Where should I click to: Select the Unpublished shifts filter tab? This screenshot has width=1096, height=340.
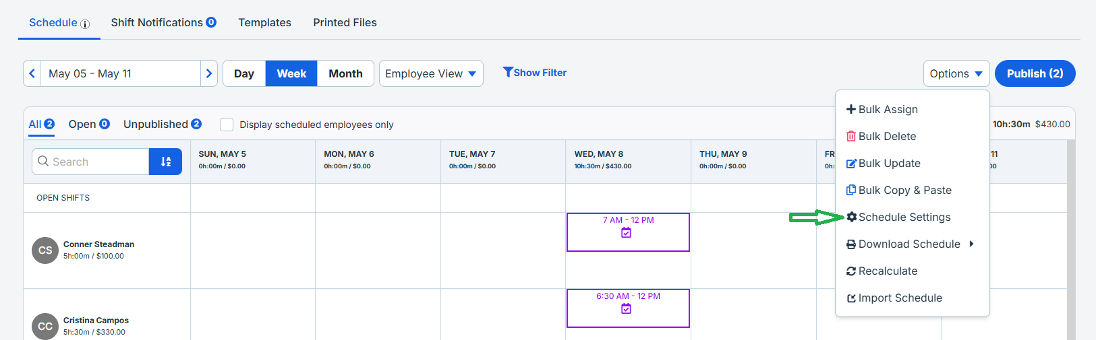[163, 124]
